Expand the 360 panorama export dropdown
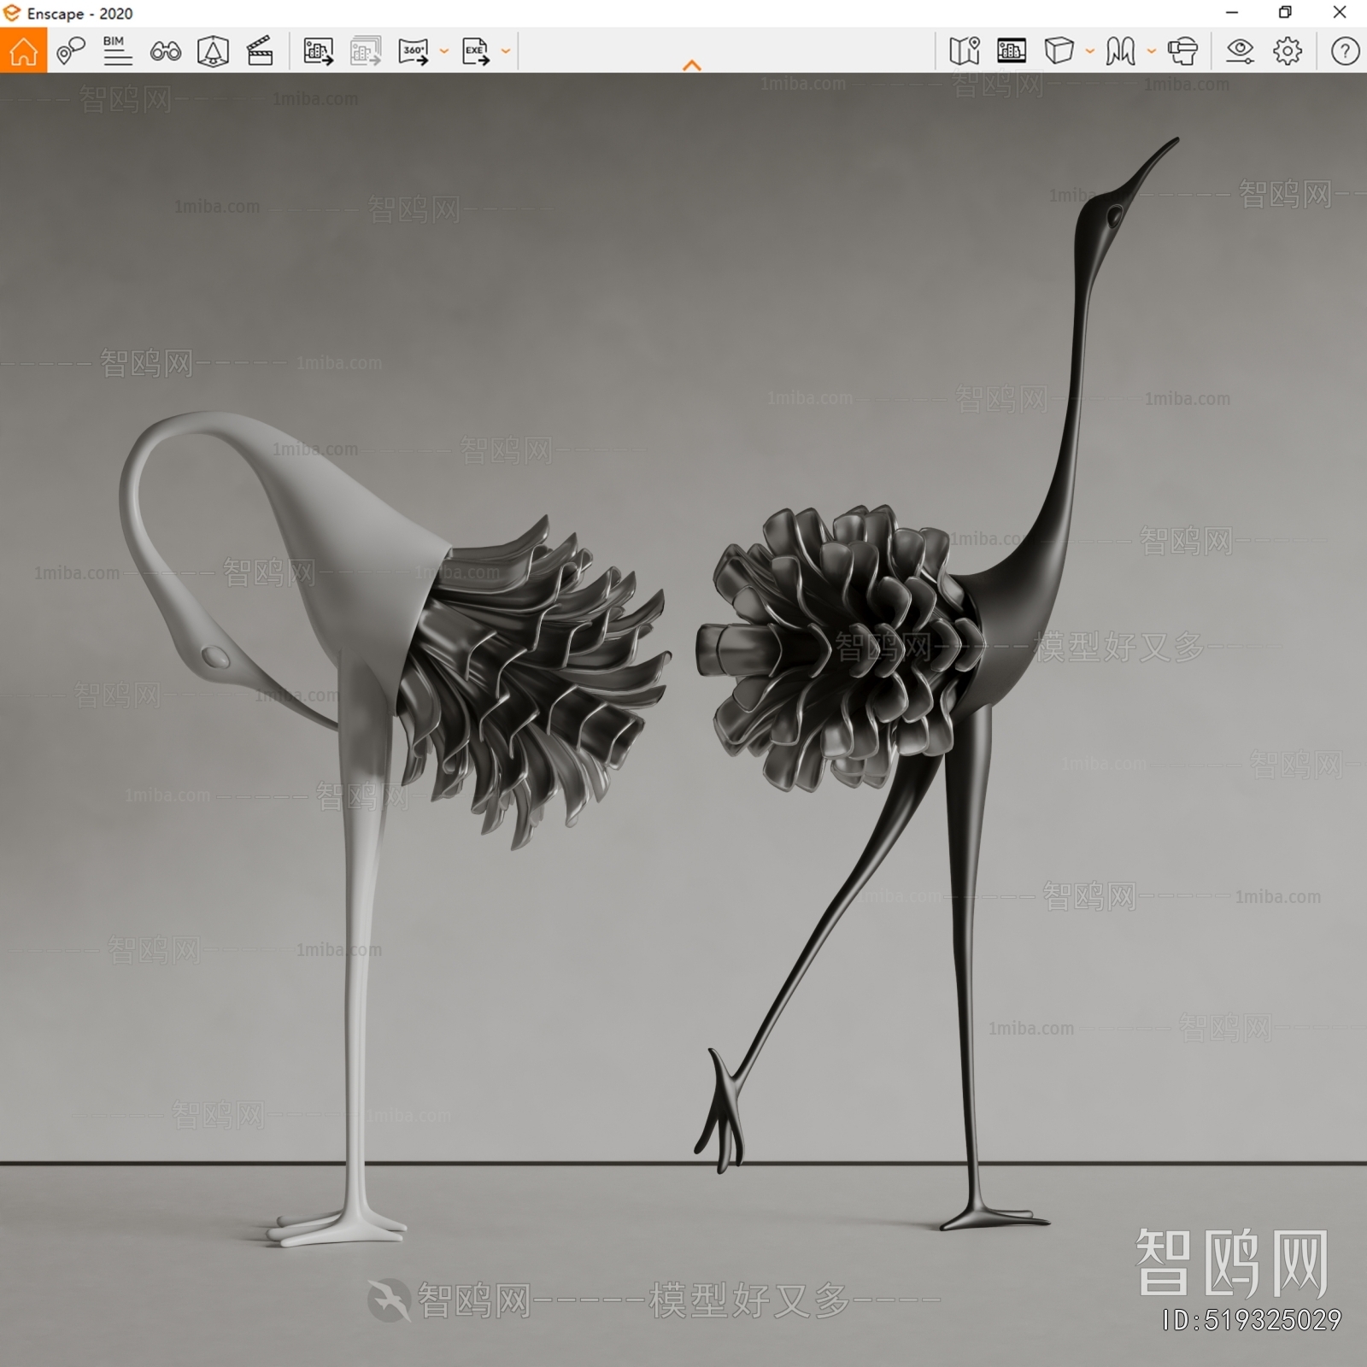1367x1367 pixels. pyautogui.click(x=444, y=51)
